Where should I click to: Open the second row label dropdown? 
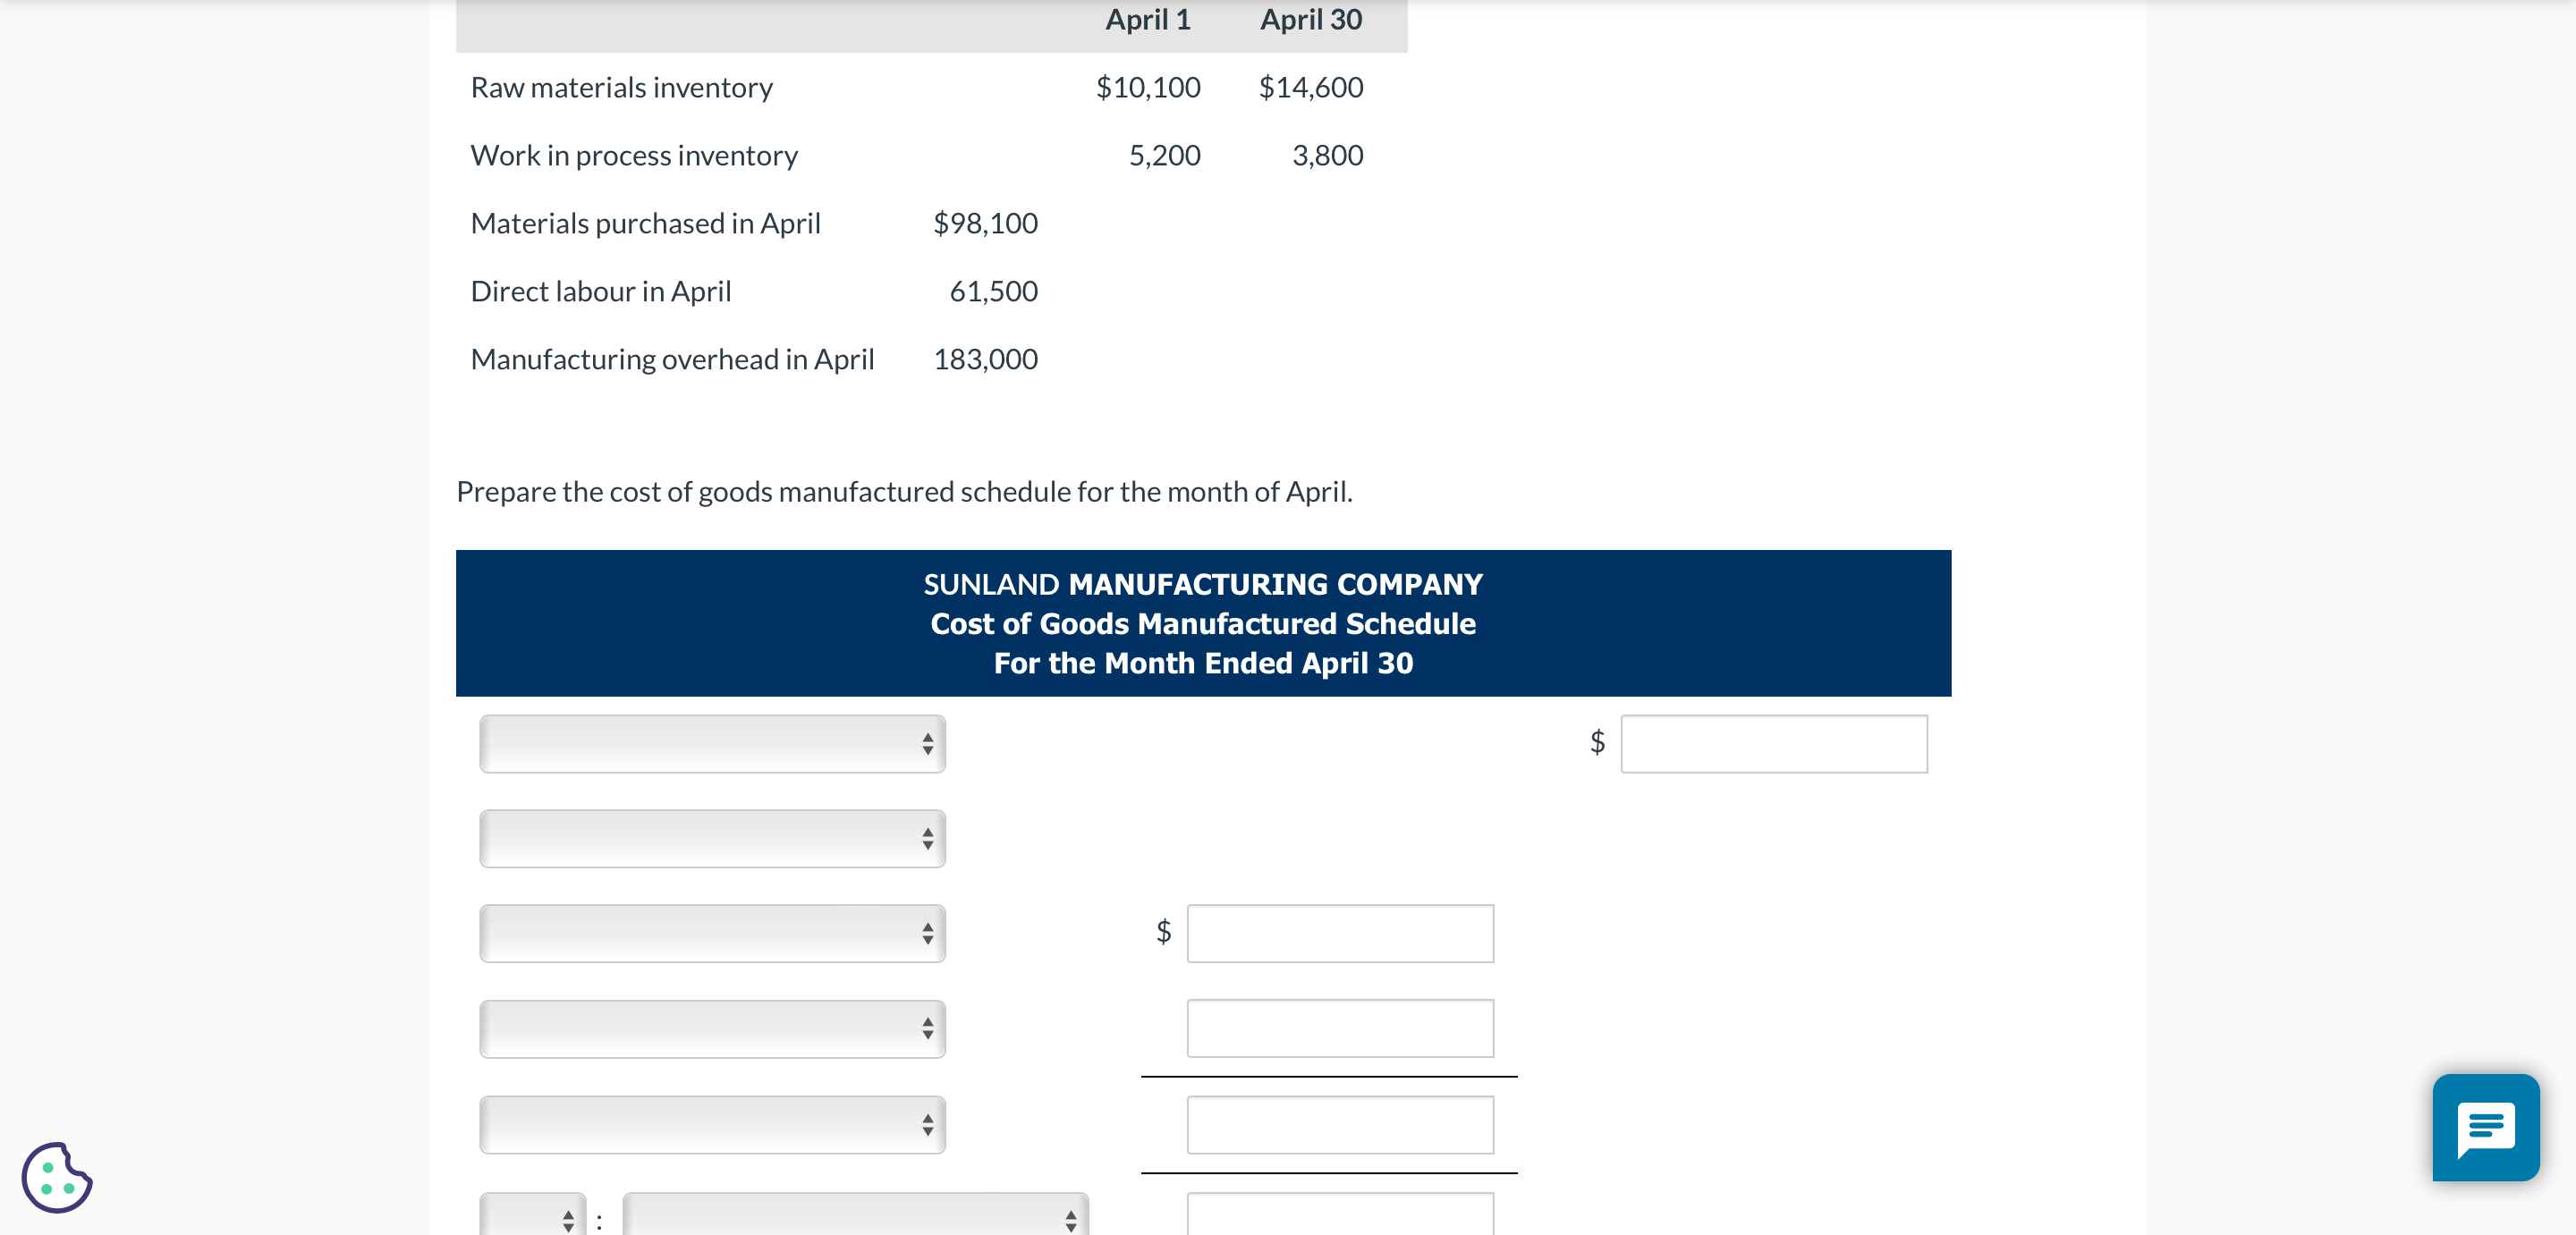[x=712, y=839]
